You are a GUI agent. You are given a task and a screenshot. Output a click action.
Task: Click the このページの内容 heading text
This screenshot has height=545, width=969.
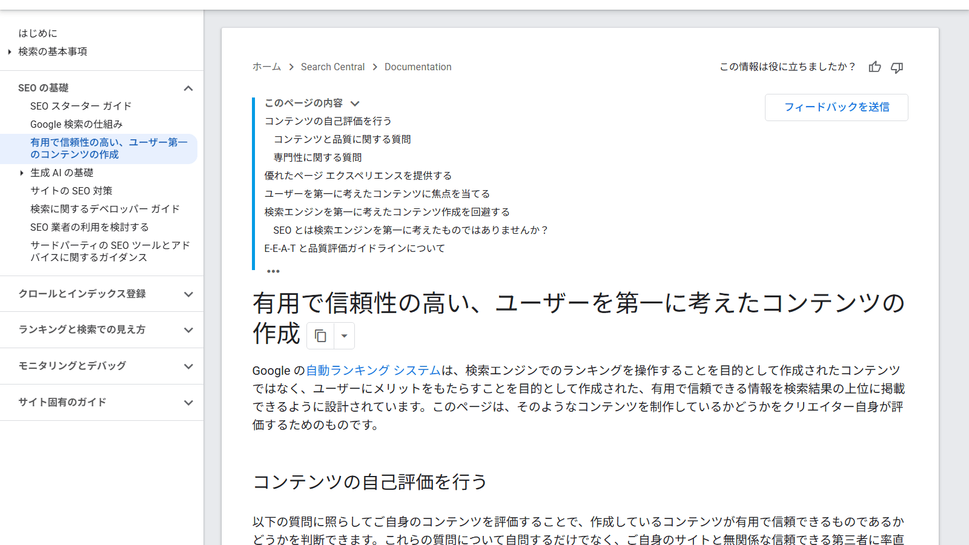click(303, 103)
